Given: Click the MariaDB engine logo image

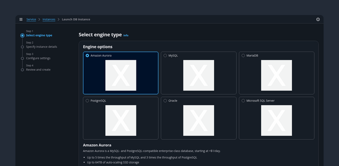Looking at the screenshot, I should pyautogui.click(x=276, y=75).
